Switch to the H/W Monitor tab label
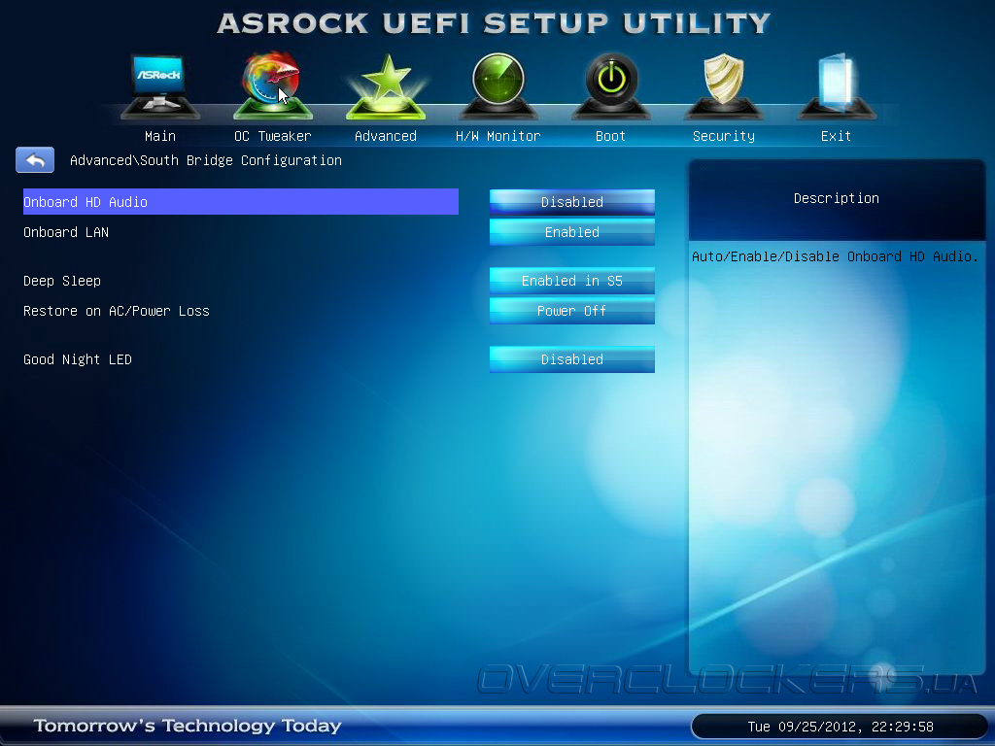The width and height of the screenshot is (995, 746). click(498, 136)
